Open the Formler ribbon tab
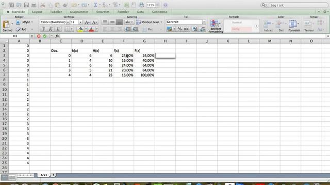The height and width of the screenshot is (185, 330). click(x=123, y=12)
